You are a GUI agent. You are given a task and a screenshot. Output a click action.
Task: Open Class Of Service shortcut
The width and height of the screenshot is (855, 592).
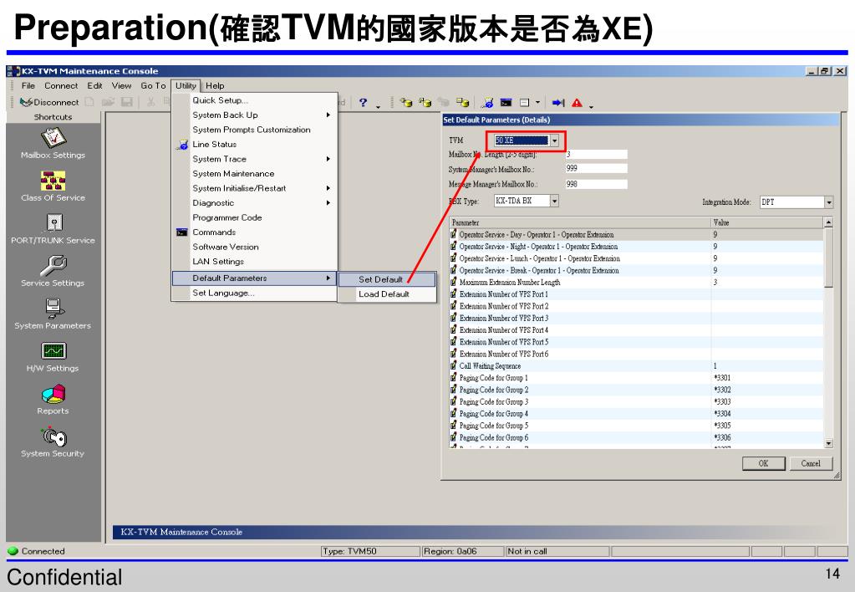click(x=53, y=186)
